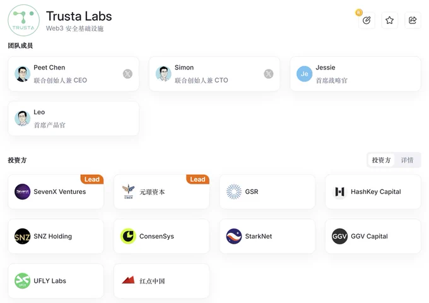Open SevenX Ventures investor name

point(60,192)
